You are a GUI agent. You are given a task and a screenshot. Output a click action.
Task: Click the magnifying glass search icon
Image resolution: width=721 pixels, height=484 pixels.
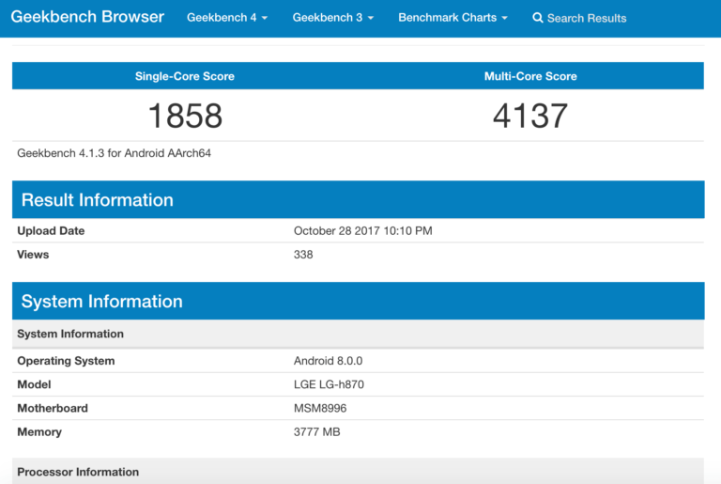(x=538, y=18)
